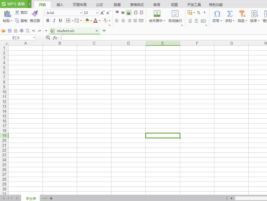Switch to the Page Layout (页面布局) tab
Screen dimensions: 267x201
click(79, 5)
